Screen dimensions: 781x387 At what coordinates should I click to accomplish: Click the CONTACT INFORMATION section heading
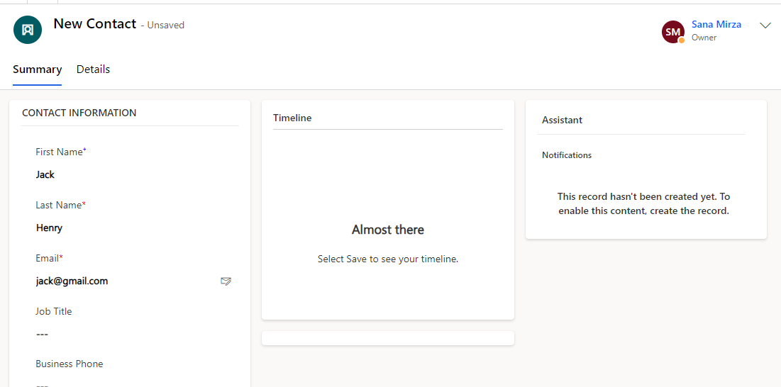tap(79, 113)
